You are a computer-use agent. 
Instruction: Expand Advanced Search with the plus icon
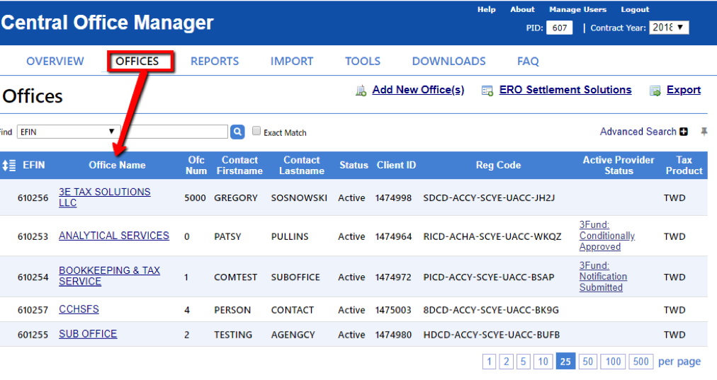684,132
